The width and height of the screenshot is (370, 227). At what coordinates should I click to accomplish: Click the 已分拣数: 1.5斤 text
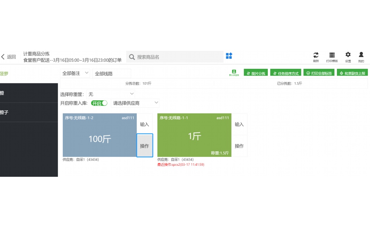289,84
